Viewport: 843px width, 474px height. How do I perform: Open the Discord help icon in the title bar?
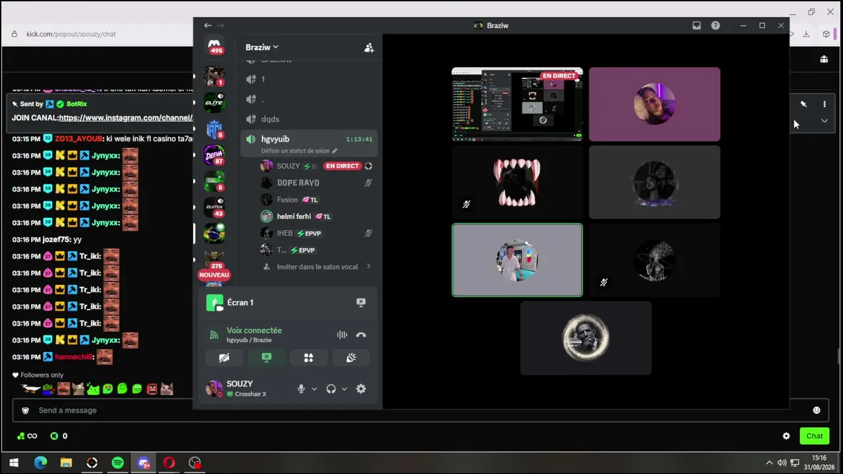click(715, 26)
